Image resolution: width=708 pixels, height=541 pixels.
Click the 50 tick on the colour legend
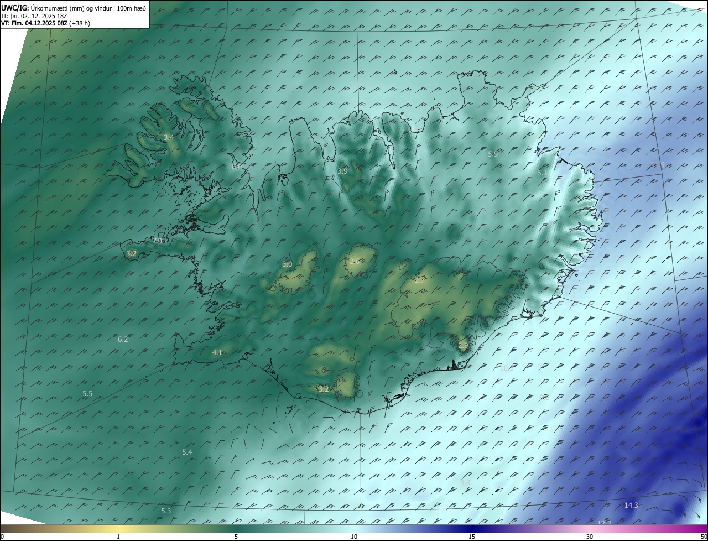704,537
